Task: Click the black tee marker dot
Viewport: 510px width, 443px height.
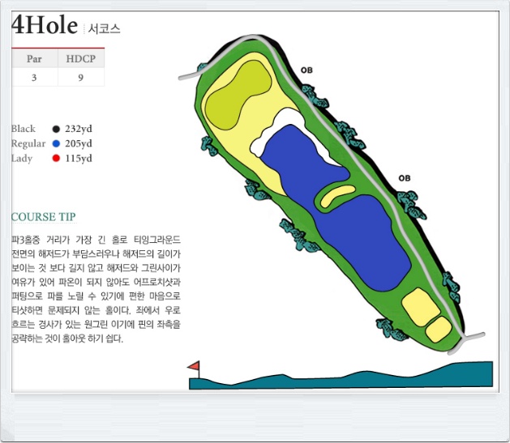Action: 56,129
